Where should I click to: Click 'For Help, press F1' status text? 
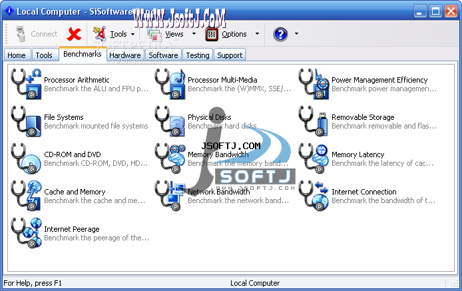33,283
